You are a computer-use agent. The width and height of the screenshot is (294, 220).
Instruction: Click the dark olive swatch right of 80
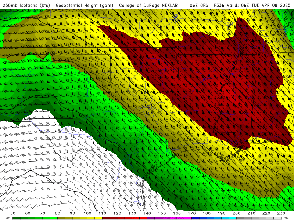click(61, 218)
